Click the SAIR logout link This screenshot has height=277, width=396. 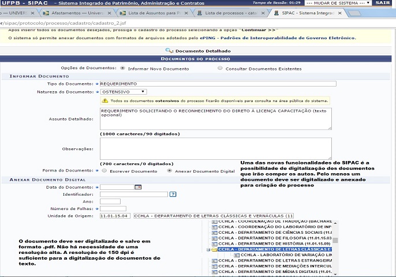tap(383, 3)
